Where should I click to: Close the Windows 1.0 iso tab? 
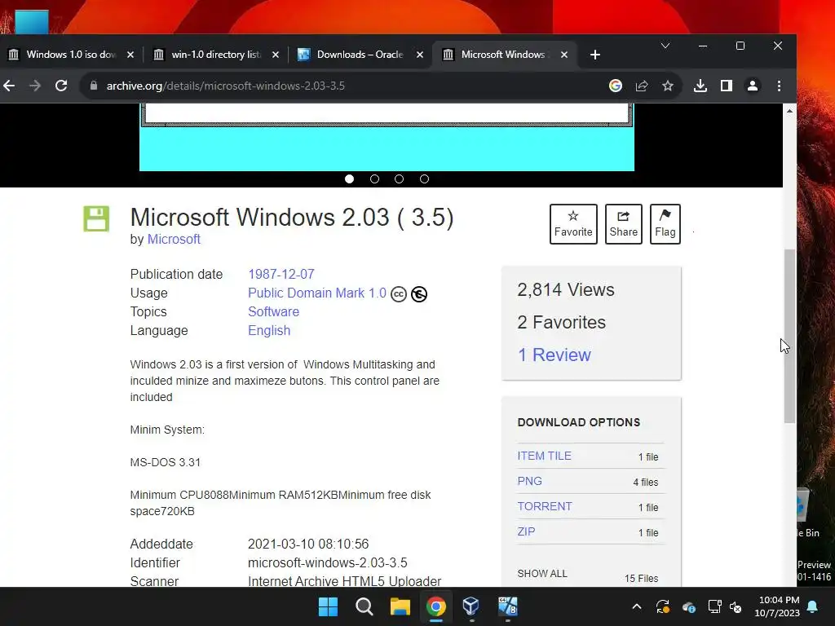pos(130,55)
